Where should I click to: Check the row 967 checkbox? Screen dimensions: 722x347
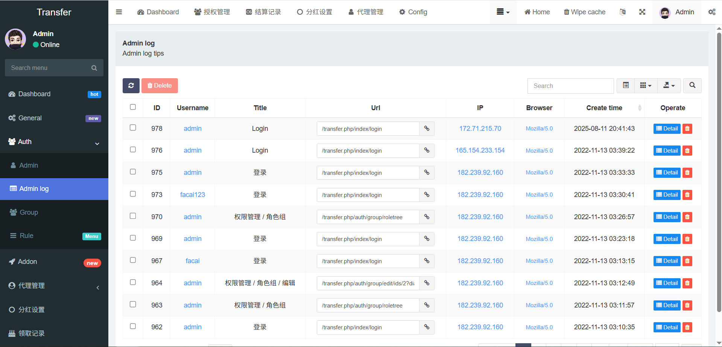coord(133,260)
